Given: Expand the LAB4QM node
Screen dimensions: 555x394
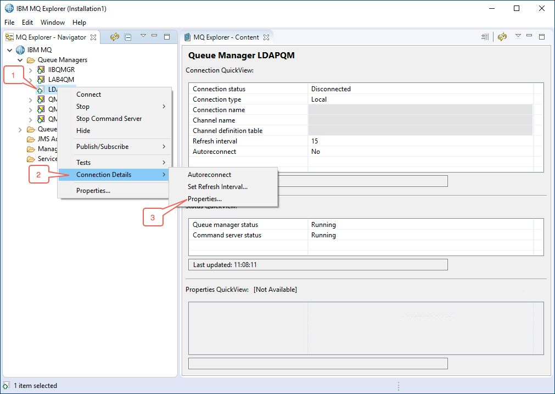Looking at the screenshot, I should (30, 80).
